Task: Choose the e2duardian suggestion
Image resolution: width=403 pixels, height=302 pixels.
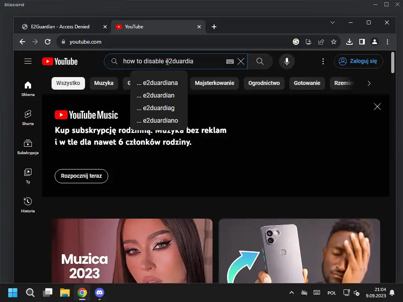Action: [x=159, y=95]
